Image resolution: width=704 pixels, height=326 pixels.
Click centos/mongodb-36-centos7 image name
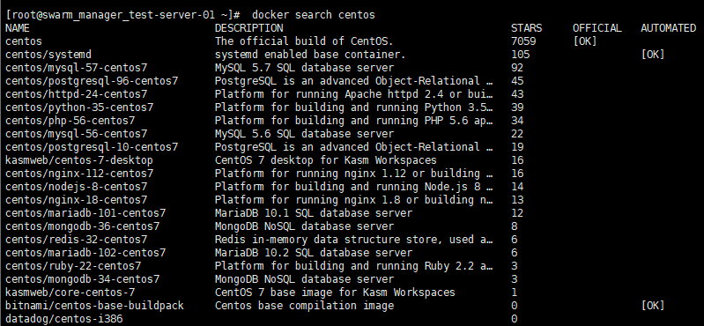pyautogui.click(x=83, y=226)
